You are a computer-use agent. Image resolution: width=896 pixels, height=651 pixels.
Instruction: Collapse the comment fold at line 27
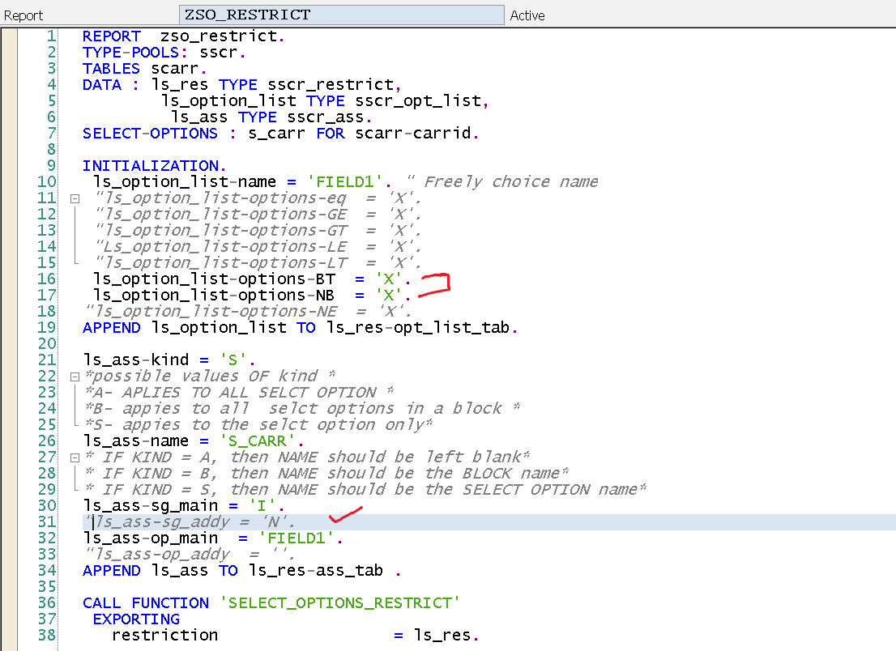[75, 457]
